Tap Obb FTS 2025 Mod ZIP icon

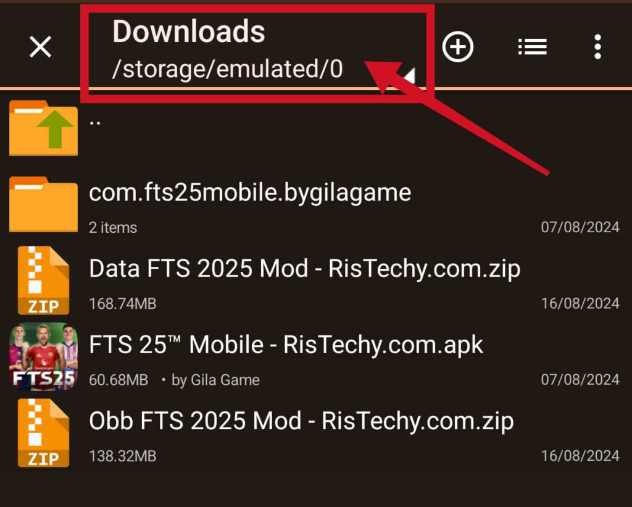point(44,433)
